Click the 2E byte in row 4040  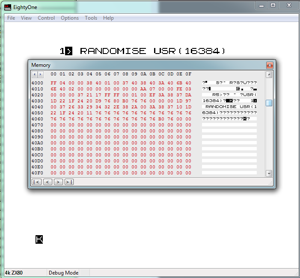[x=116, y=107]
